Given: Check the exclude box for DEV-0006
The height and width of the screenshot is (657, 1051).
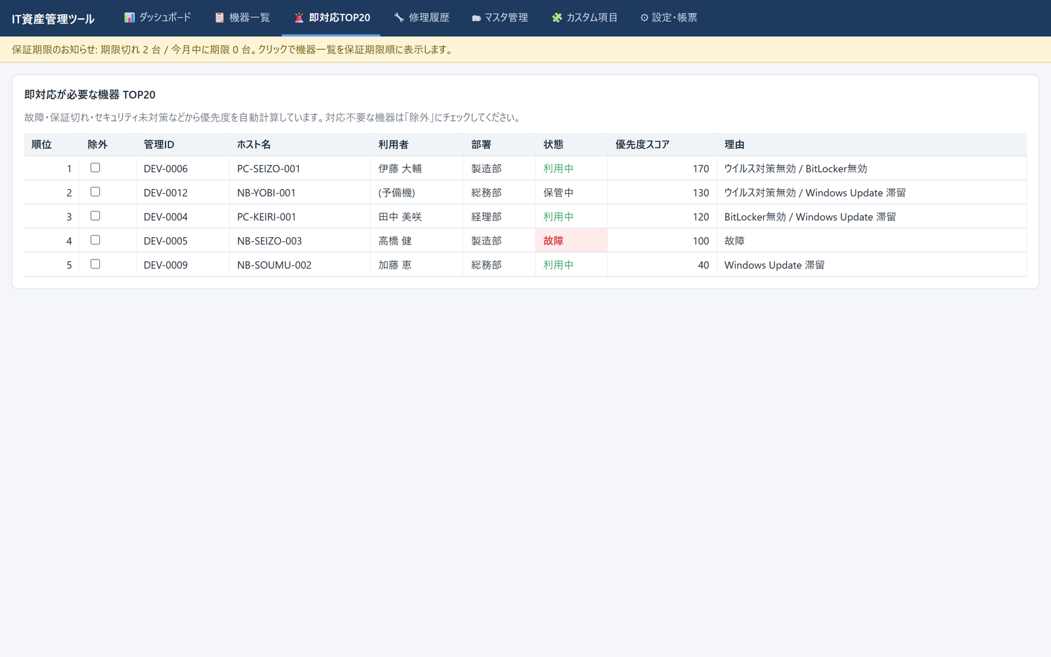Looking at the screenshot, I should click(95, 168).
